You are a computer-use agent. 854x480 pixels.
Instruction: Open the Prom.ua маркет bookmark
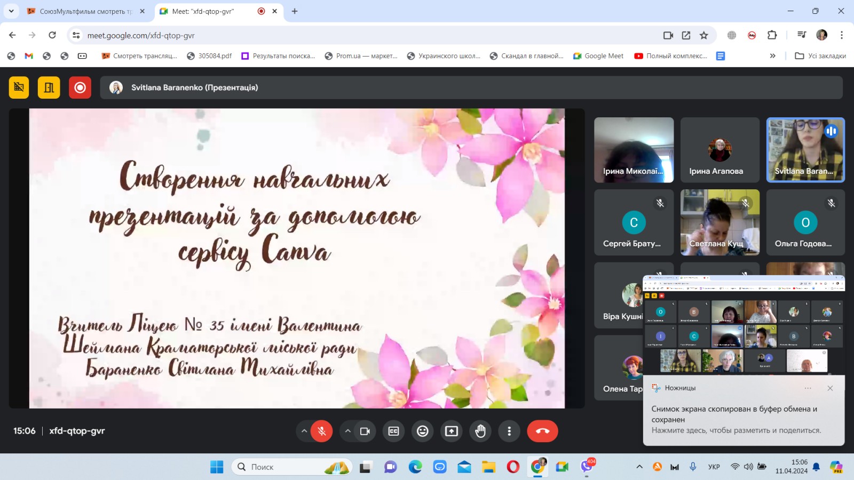point(361,56)
